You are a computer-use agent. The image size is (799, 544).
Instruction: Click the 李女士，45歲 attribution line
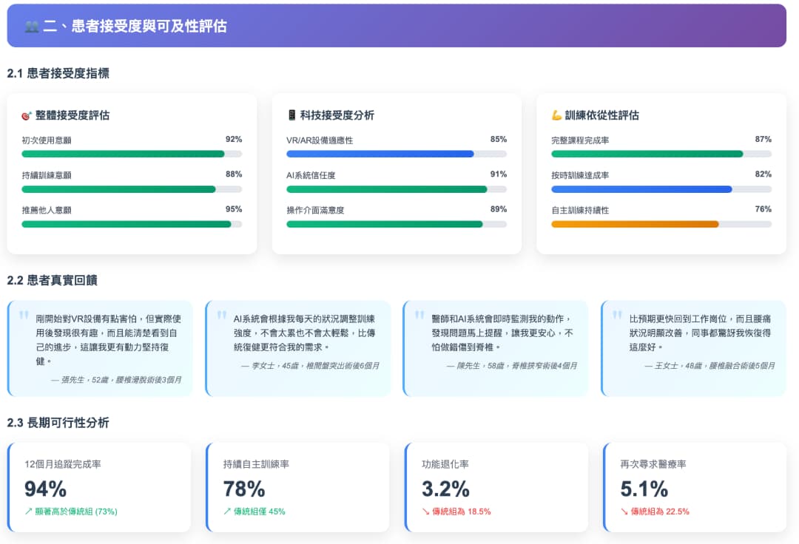310,366
